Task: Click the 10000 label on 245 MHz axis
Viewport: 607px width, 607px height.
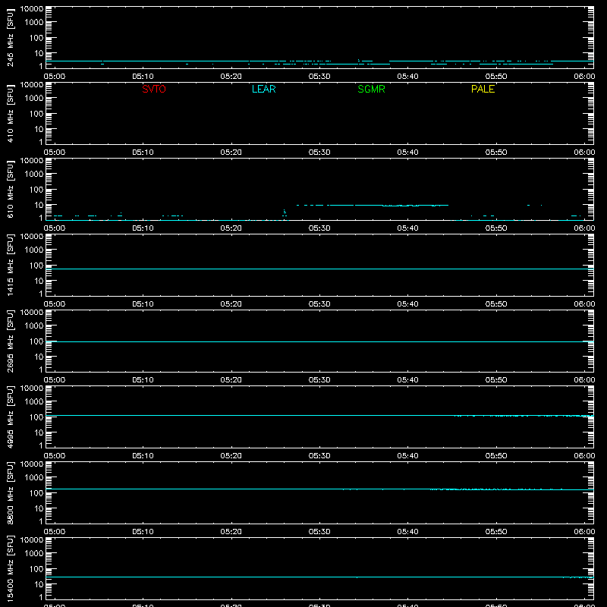Action: click(x=32, y=9)
